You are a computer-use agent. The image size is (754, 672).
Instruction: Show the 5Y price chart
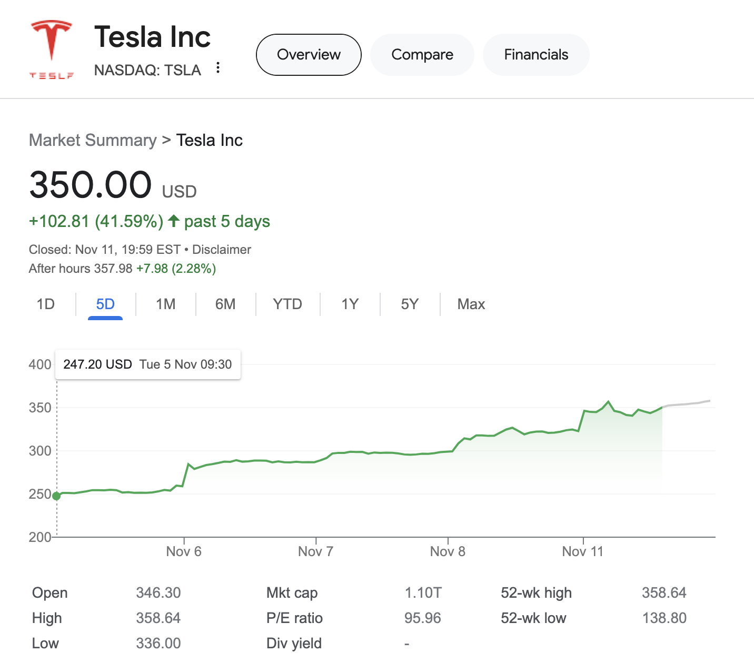[410, 304]
